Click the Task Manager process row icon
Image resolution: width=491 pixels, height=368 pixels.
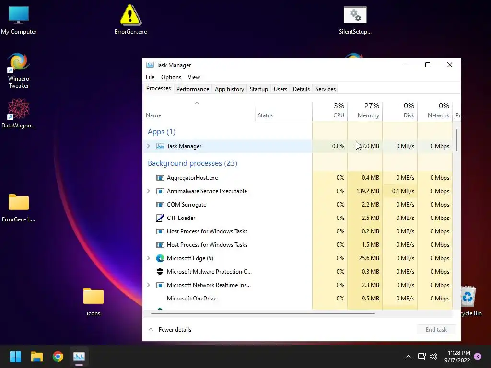pyautogui.click(x=160, y=146)
